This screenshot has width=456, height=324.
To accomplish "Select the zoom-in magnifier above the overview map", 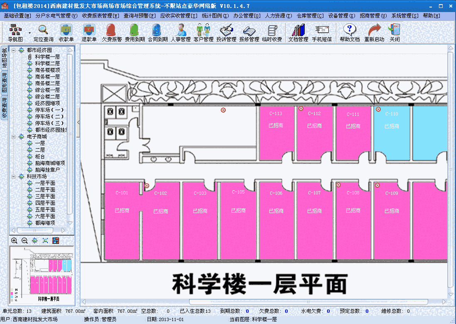I will pos(14,240).
